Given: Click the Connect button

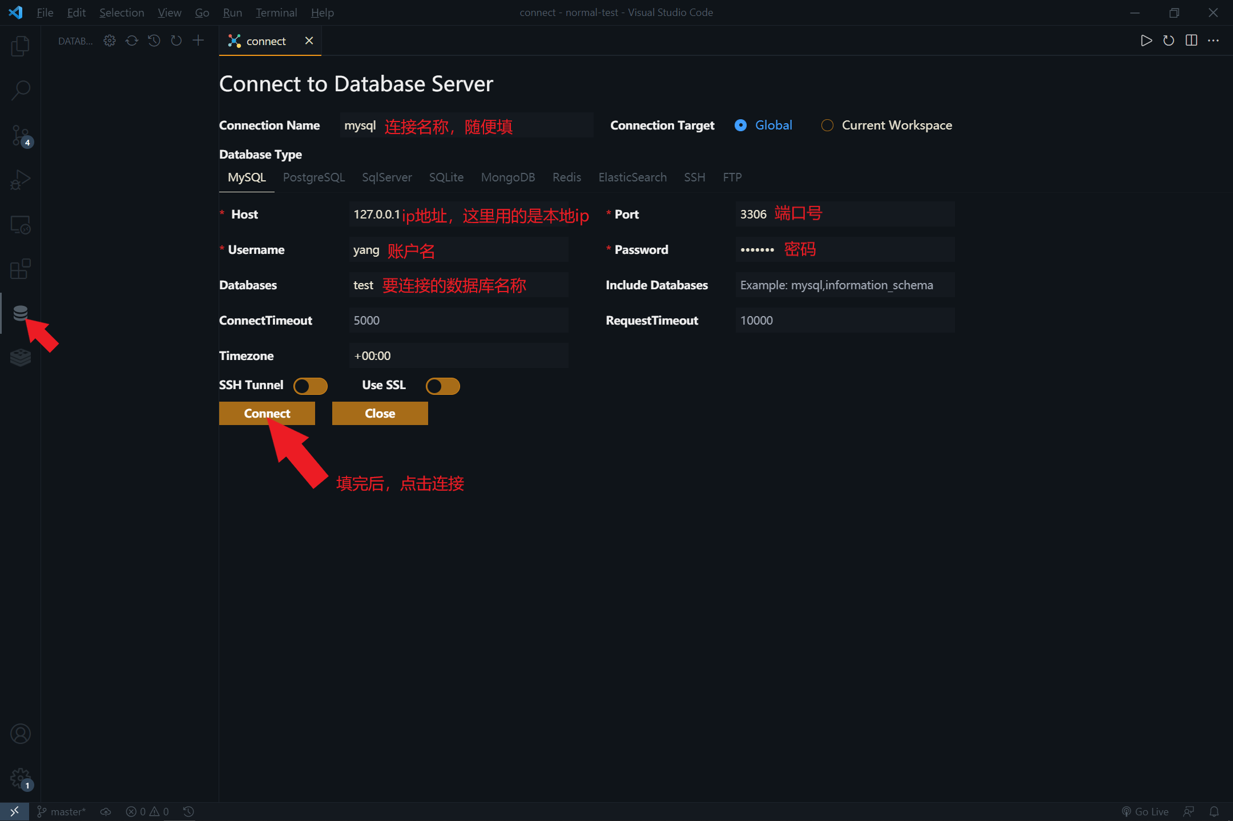Looking at the screenshot, I should 267,413.
